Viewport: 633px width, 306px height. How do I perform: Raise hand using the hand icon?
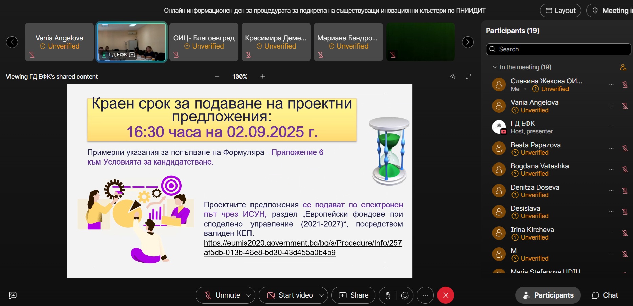tap(388, 295)
